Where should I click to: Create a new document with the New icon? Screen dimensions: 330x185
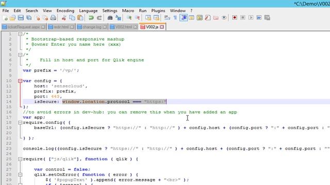click(5, 18)
